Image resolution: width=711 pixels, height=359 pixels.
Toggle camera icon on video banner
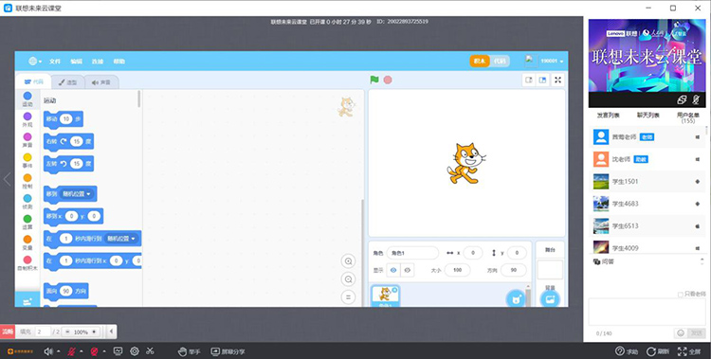pos(683,99)
